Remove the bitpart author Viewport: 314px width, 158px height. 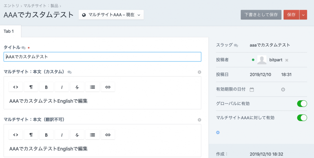tap(287, 60)
